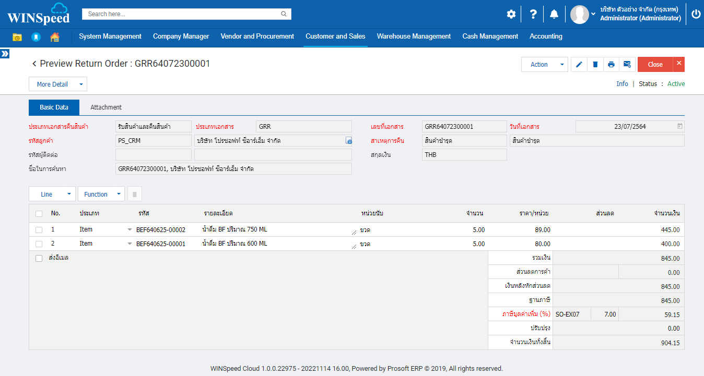Expand the description field of row 1
Screen dimensions: 704x376
(x=354, y=232)
